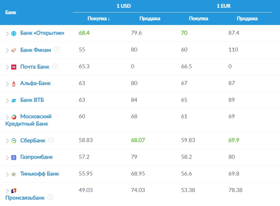Click the Газпромбанк logo icon
This screenshot has width=280, height=206.
13,157
